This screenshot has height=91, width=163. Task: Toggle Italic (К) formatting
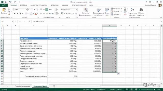(x=18, y=13)
